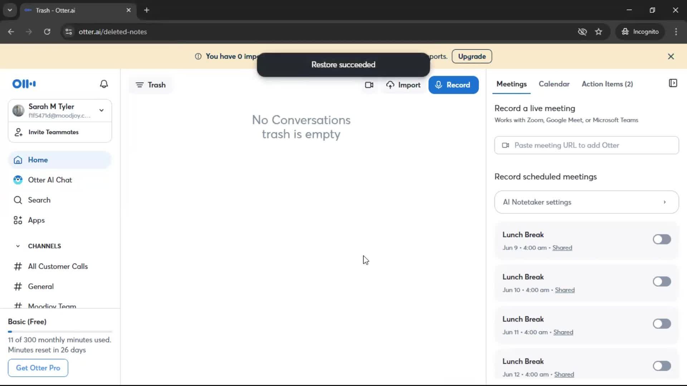Expand Sarah M Tyler account dropdown
This screenshot has height=386, width=687.
102,110
